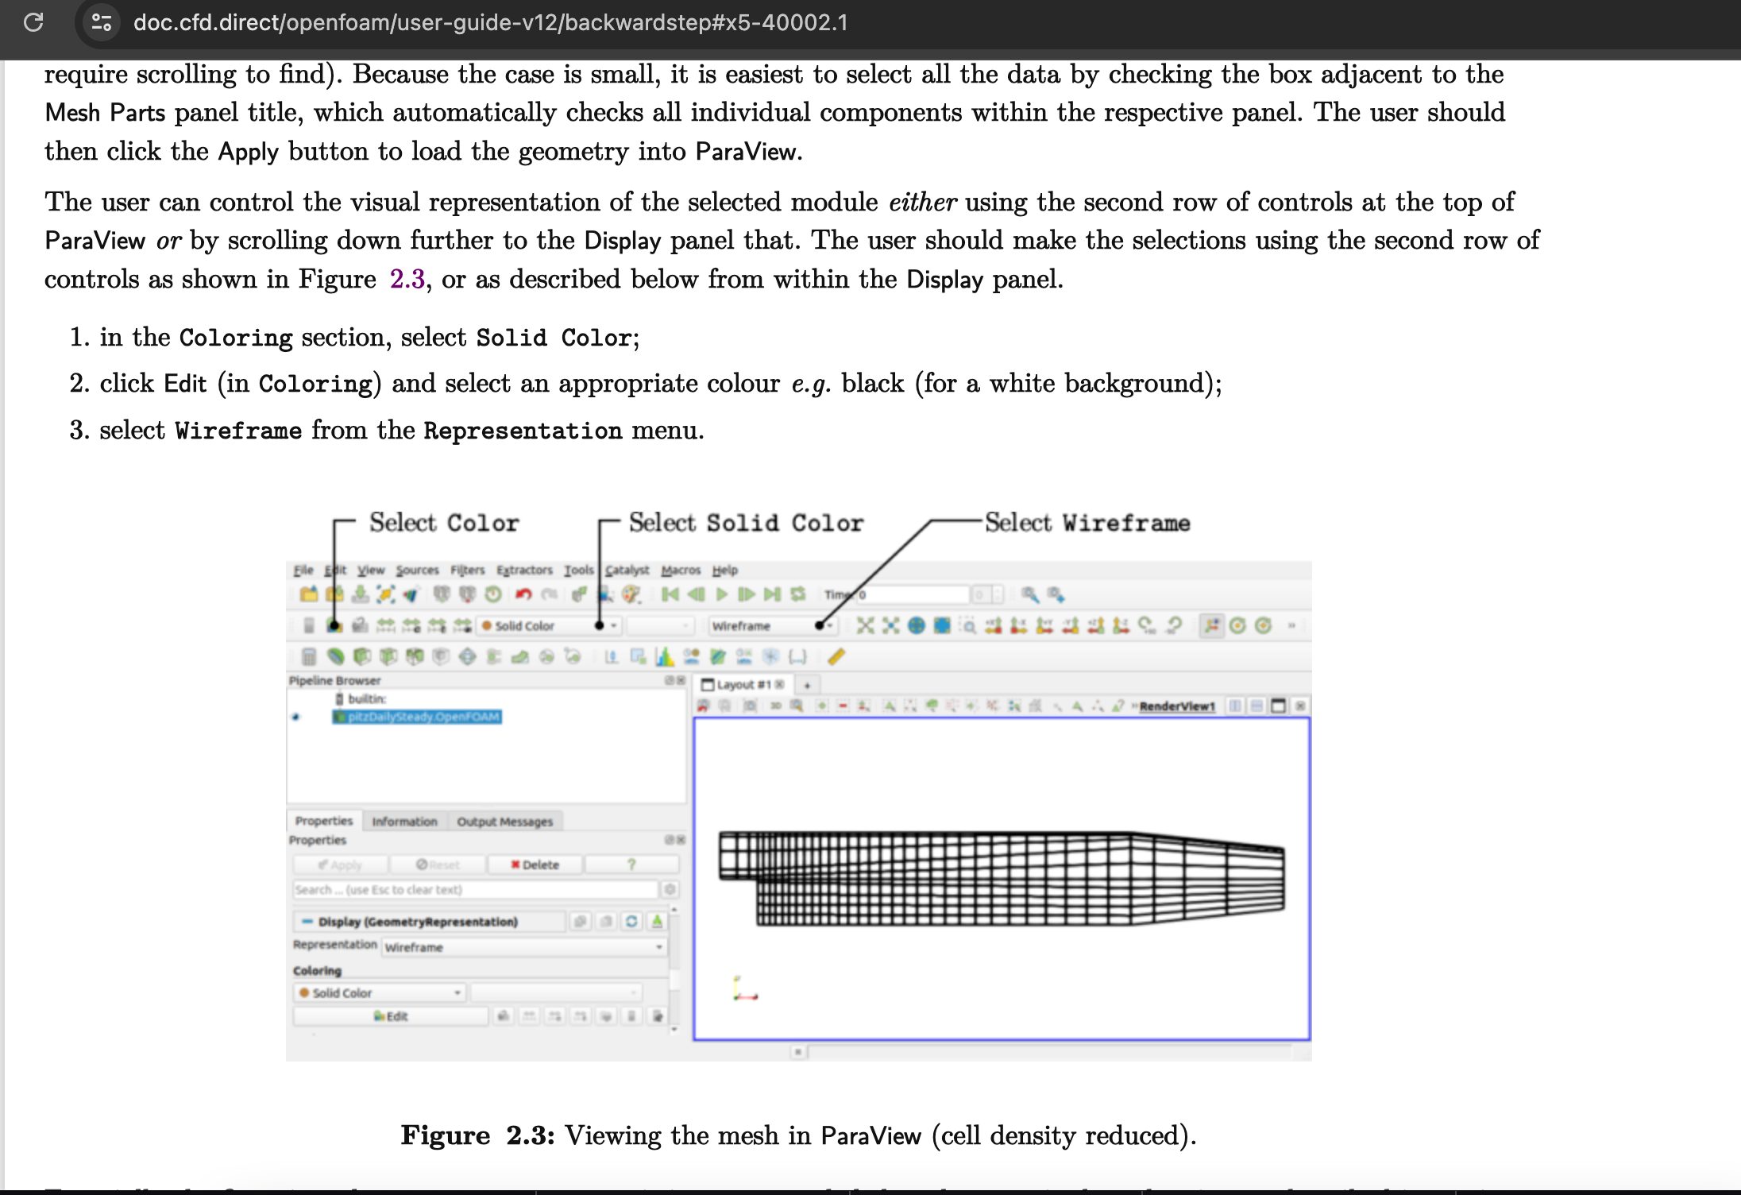Follow the Figure 2.3 link in the text
The image size is (1741, 1195).
407,279
